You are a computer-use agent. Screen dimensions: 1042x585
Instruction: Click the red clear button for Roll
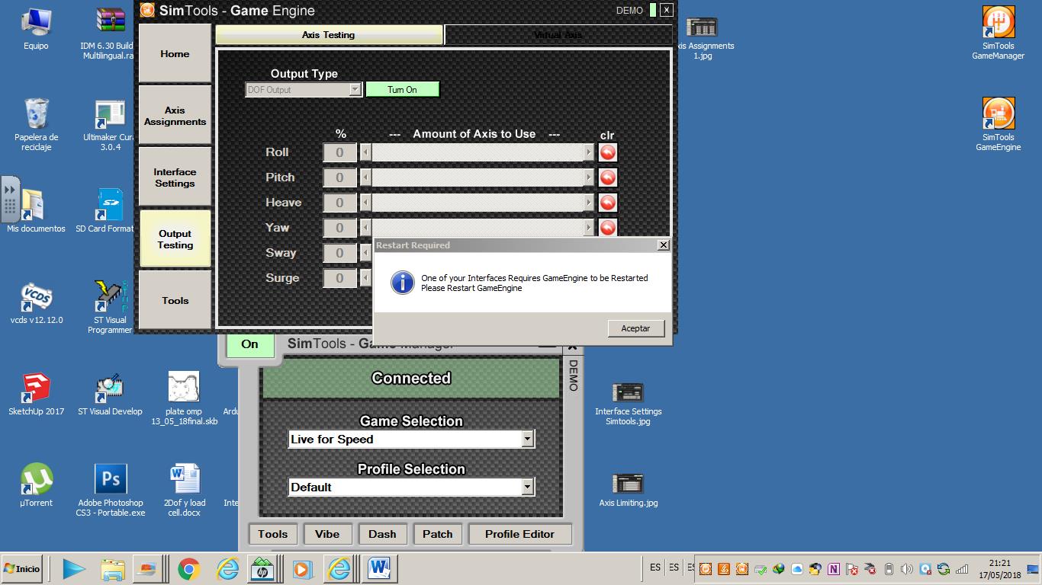pyautogui.click(x=607, y=152)
